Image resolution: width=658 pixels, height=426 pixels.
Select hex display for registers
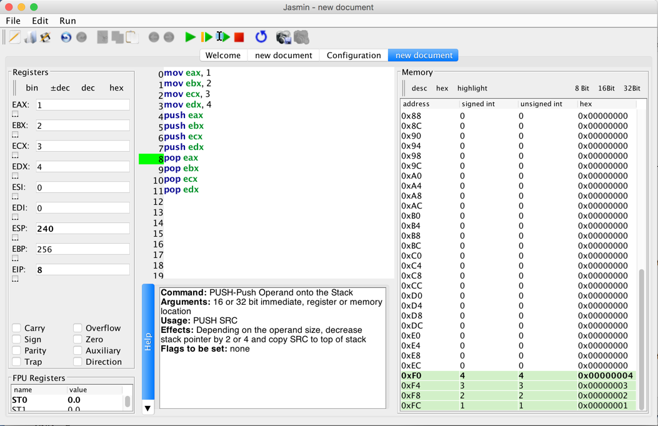pyautogui.click(x=116, y=88)
